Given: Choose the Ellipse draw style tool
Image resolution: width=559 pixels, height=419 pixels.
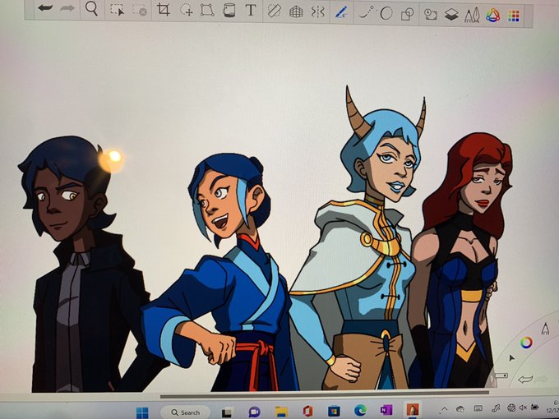Looking at the screenshot, I should 386,13.
